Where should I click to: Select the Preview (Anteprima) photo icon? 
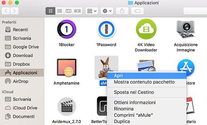(x=146, y=66)
